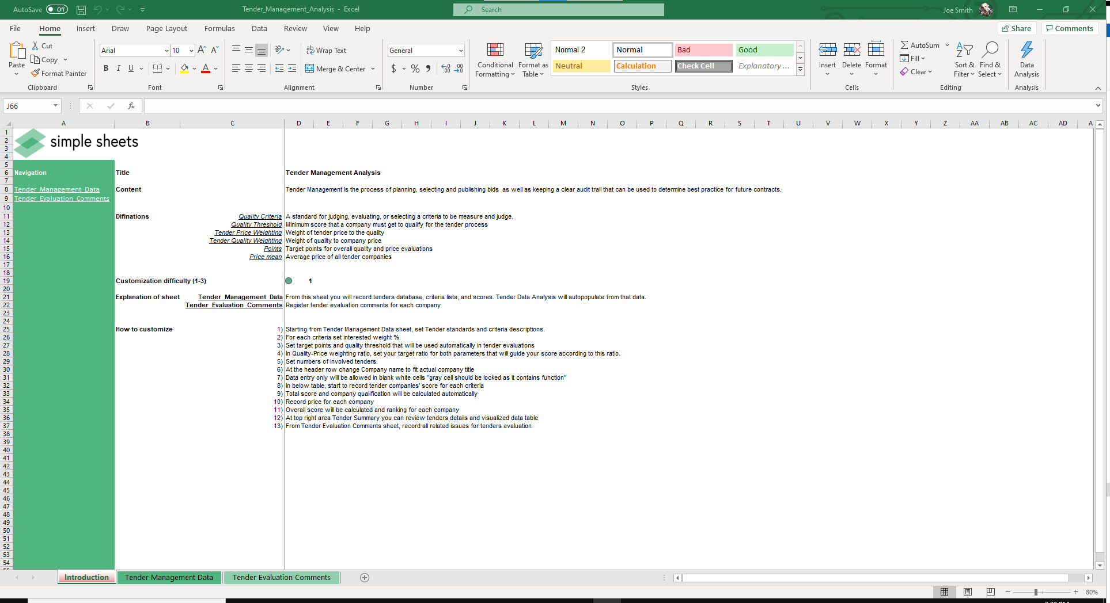Click the Borders icon
The height and width of the screenshot is (603, 1110).
157,68
